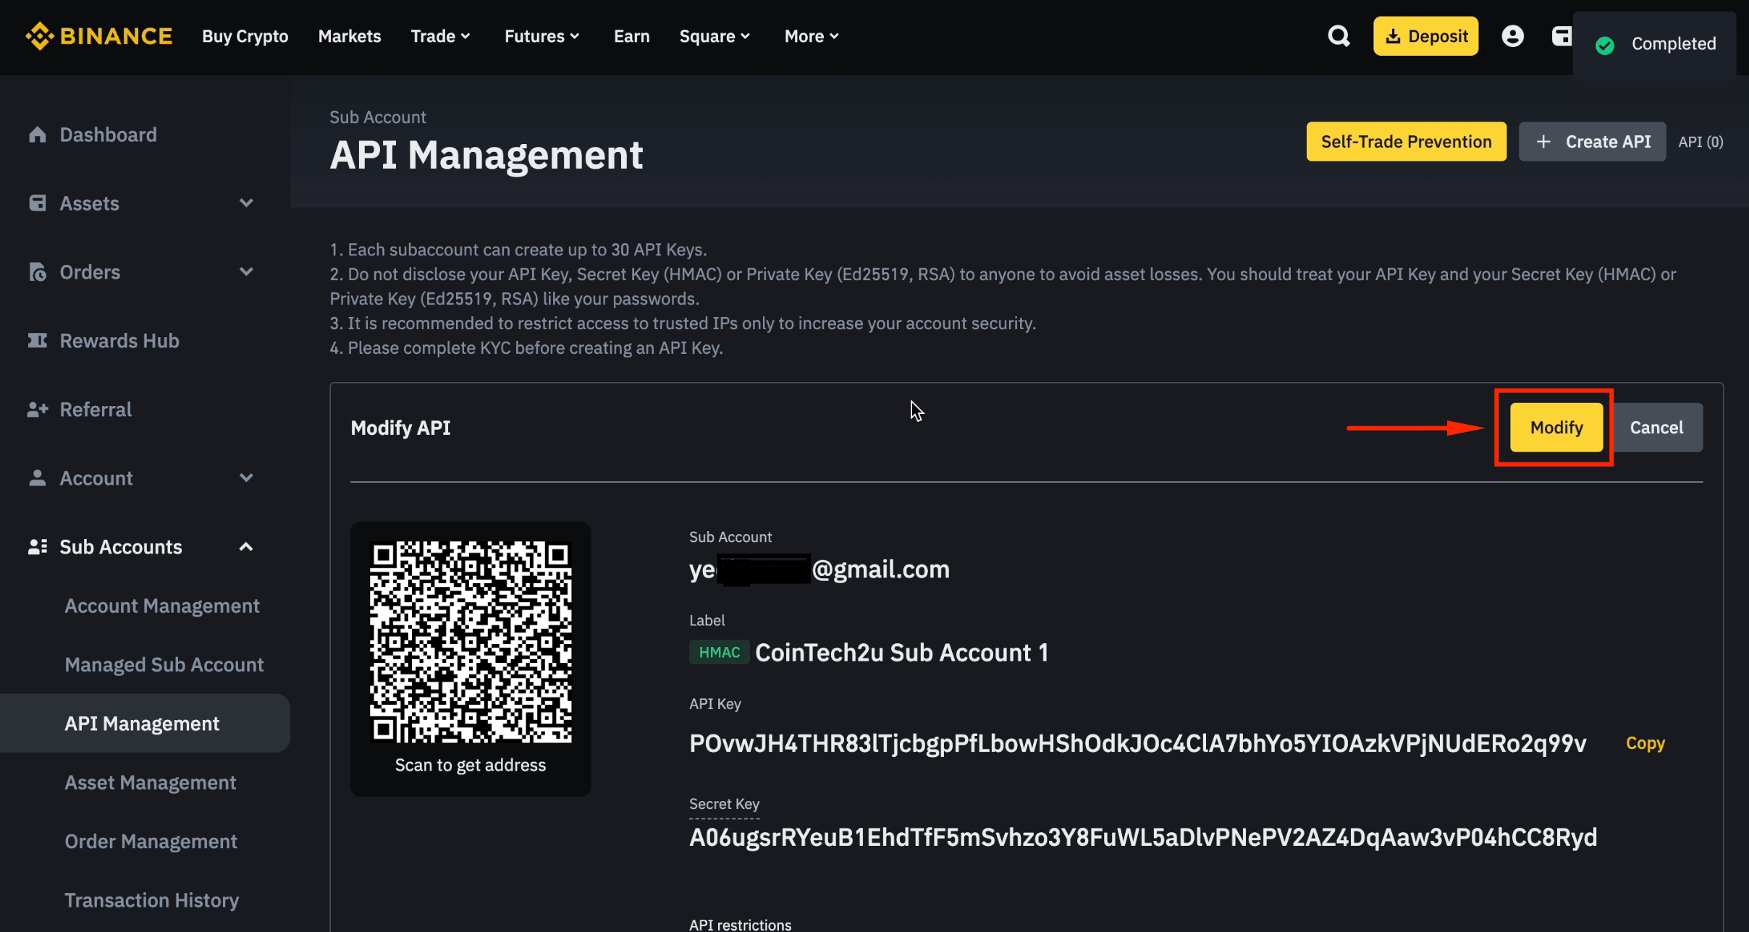Viewport: 1749px width, 932px height.
Task: Open Account Management in sidebar
Action: 162,606
